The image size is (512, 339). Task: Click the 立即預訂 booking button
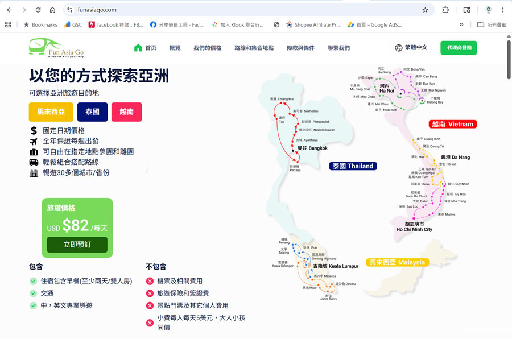tap(77, 244)
